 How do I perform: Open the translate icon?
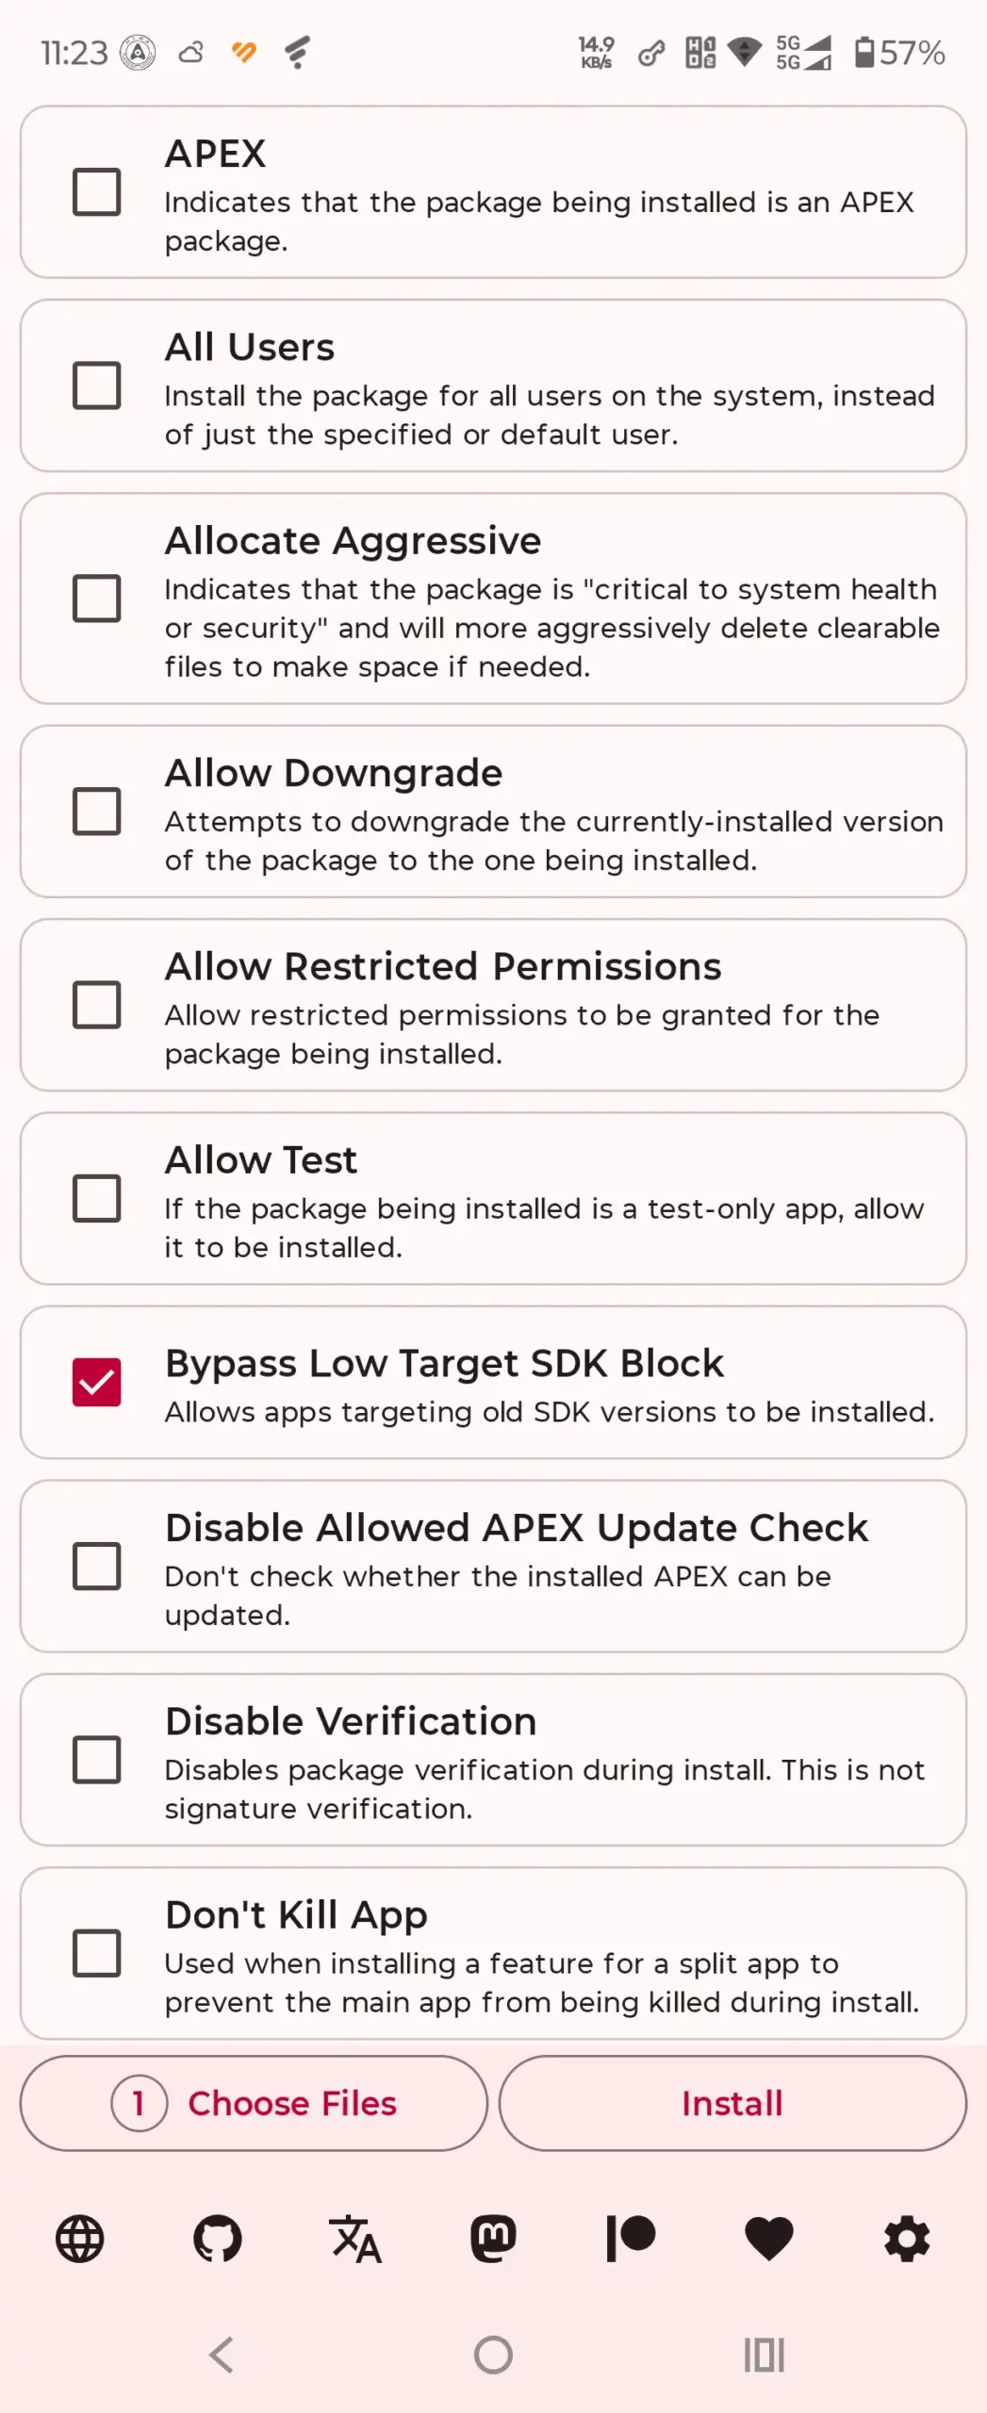coord(355,2239)
